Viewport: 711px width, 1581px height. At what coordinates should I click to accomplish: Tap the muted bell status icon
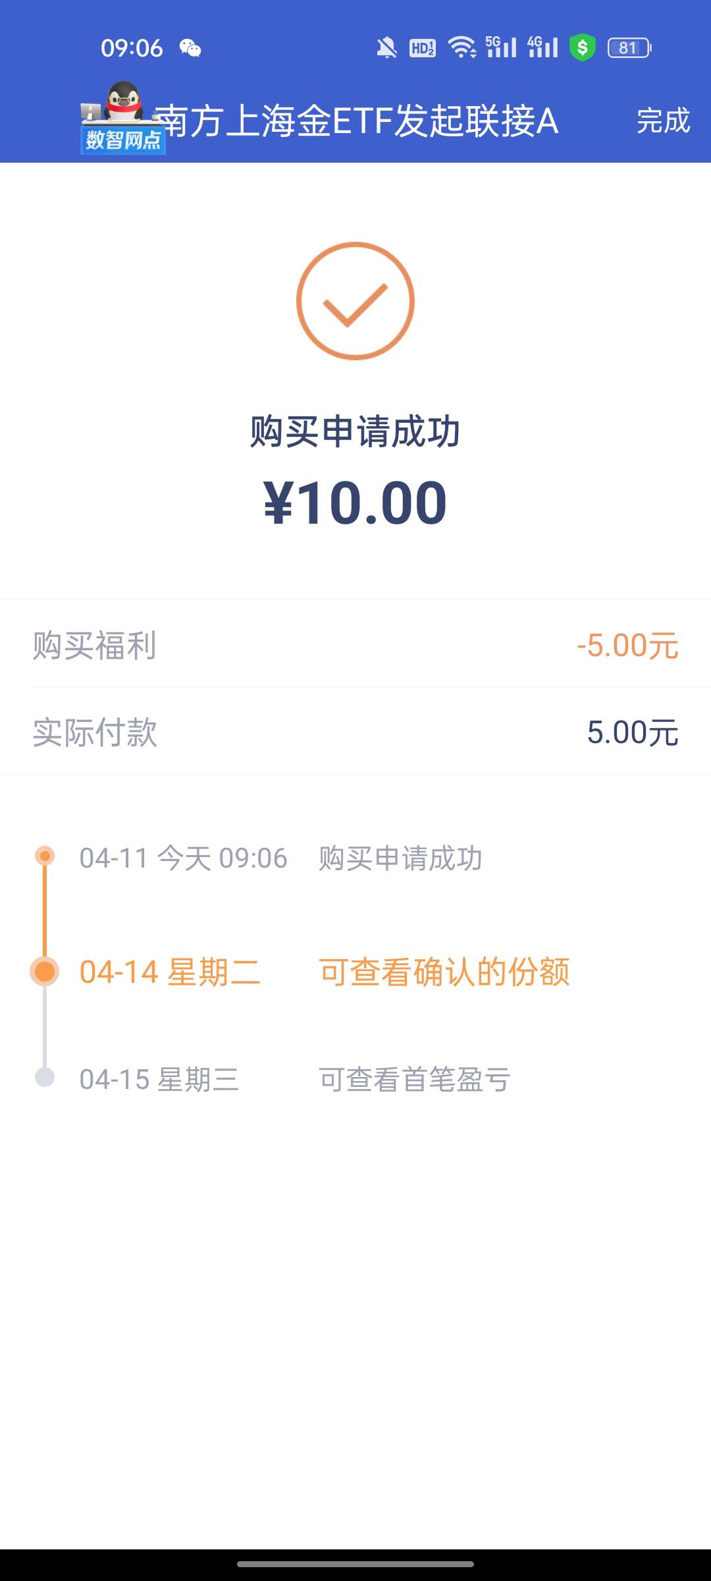[386, 48]
